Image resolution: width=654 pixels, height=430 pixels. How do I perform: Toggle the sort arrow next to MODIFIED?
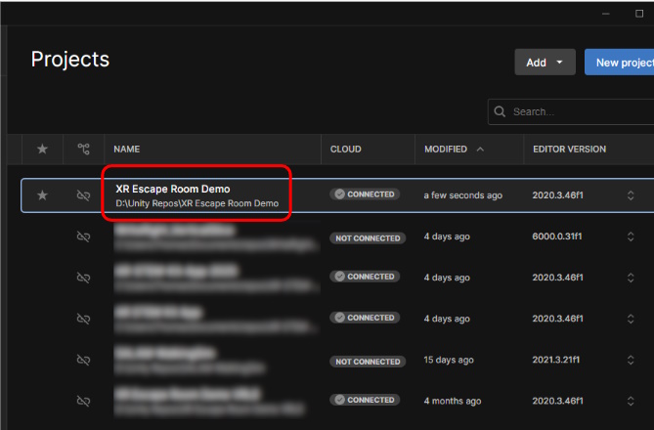click(480, 150)
